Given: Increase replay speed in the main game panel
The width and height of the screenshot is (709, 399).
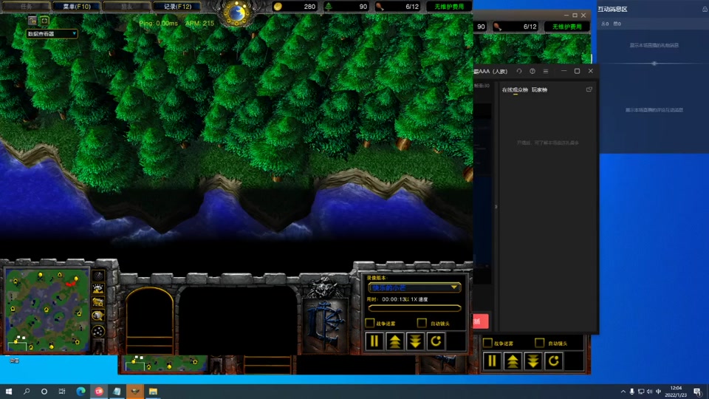Looking at the screenshot, I should click(x=394, y=341).
